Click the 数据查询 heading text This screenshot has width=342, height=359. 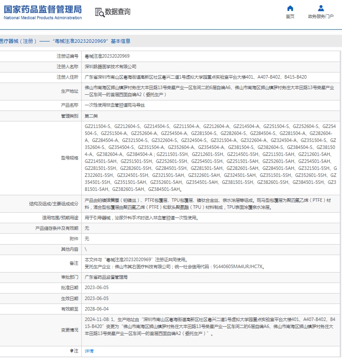click(117, 11)
